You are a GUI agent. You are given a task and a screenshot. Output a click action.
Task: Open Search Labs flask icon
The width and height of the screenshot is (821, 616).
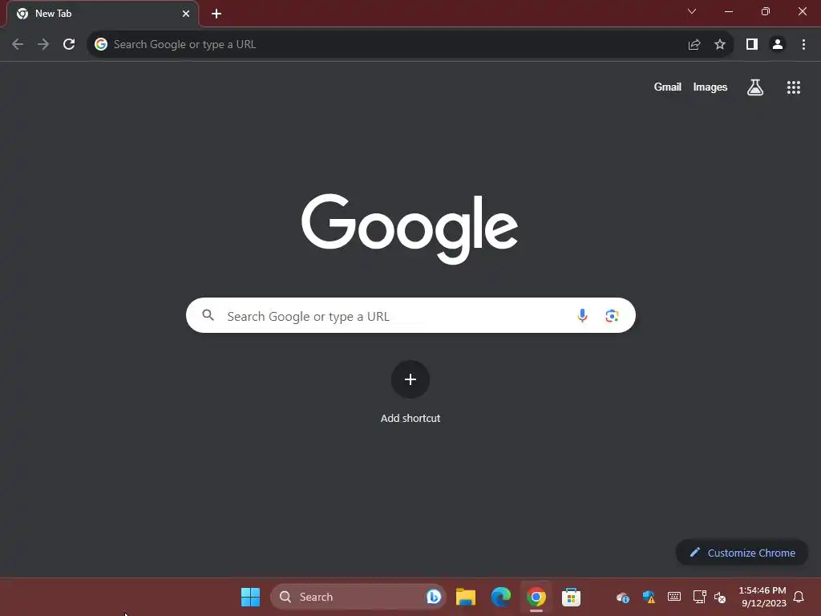(x=755, y=87)
